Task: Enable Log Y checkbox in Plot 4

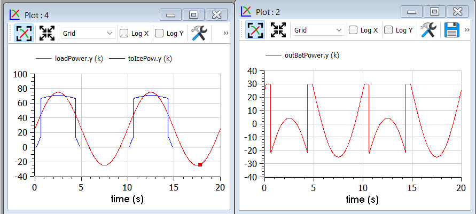Action: (x=159, y=33)
